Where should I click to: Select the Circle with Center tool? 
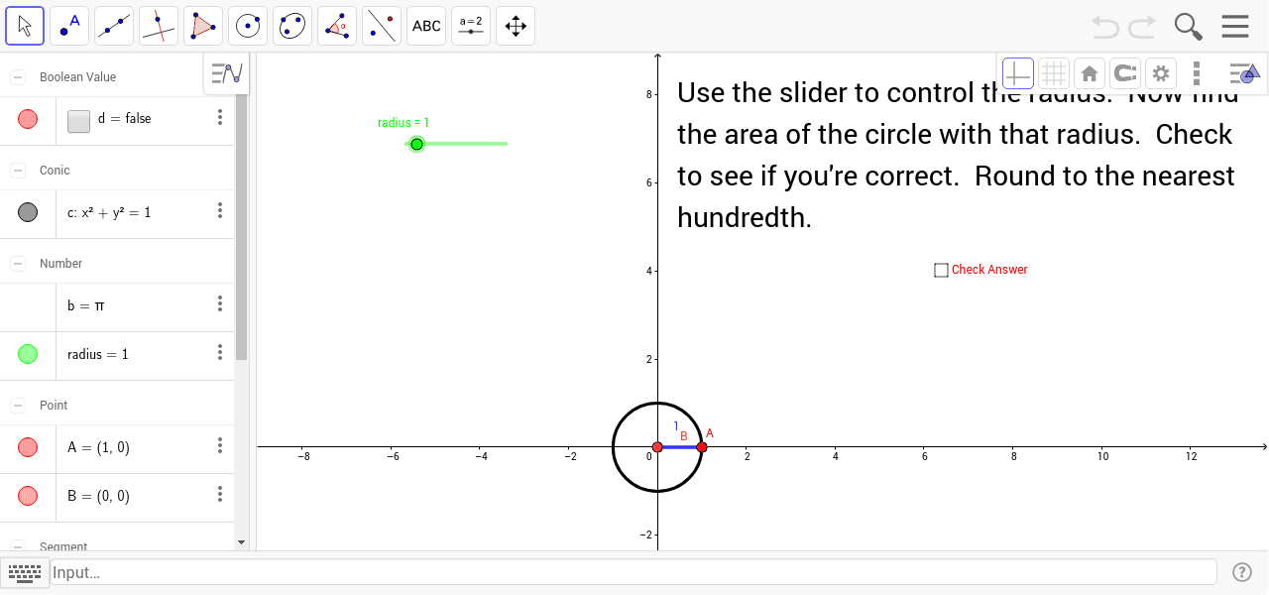click(247, 25)
